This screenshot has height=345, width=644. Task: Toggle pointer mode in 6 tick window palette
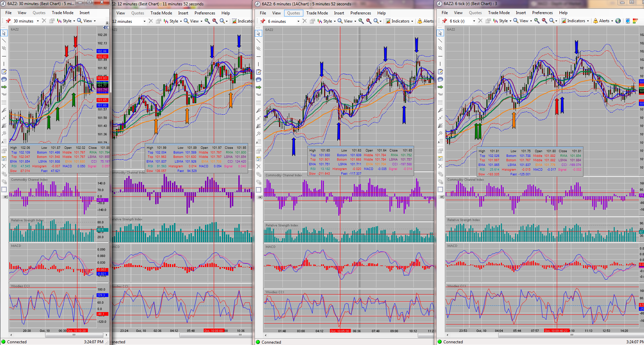tap(440, 33)
